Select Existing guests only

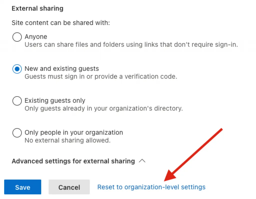point(17,101)
